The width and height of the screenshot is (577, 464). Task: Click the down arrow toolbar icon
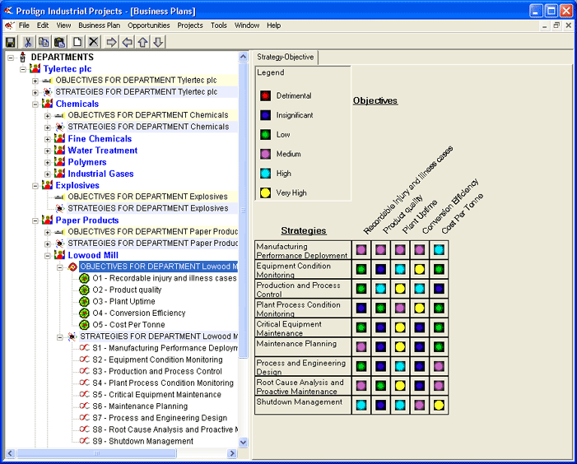click(x=158, y=42)
